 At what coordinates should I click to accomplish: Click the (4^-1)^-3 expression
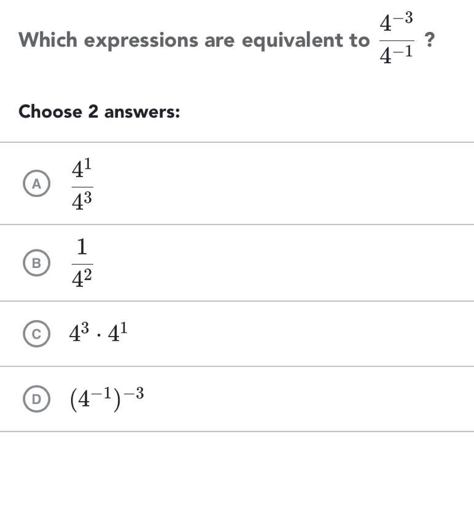(107, 398)
